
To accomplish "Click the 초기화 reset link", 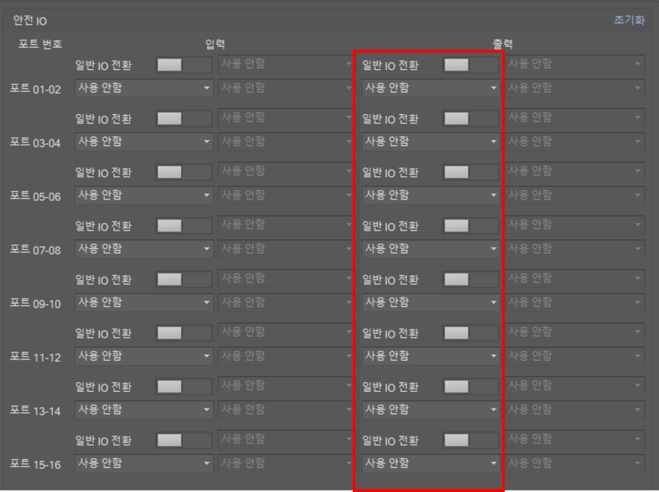I will point(628,20).
